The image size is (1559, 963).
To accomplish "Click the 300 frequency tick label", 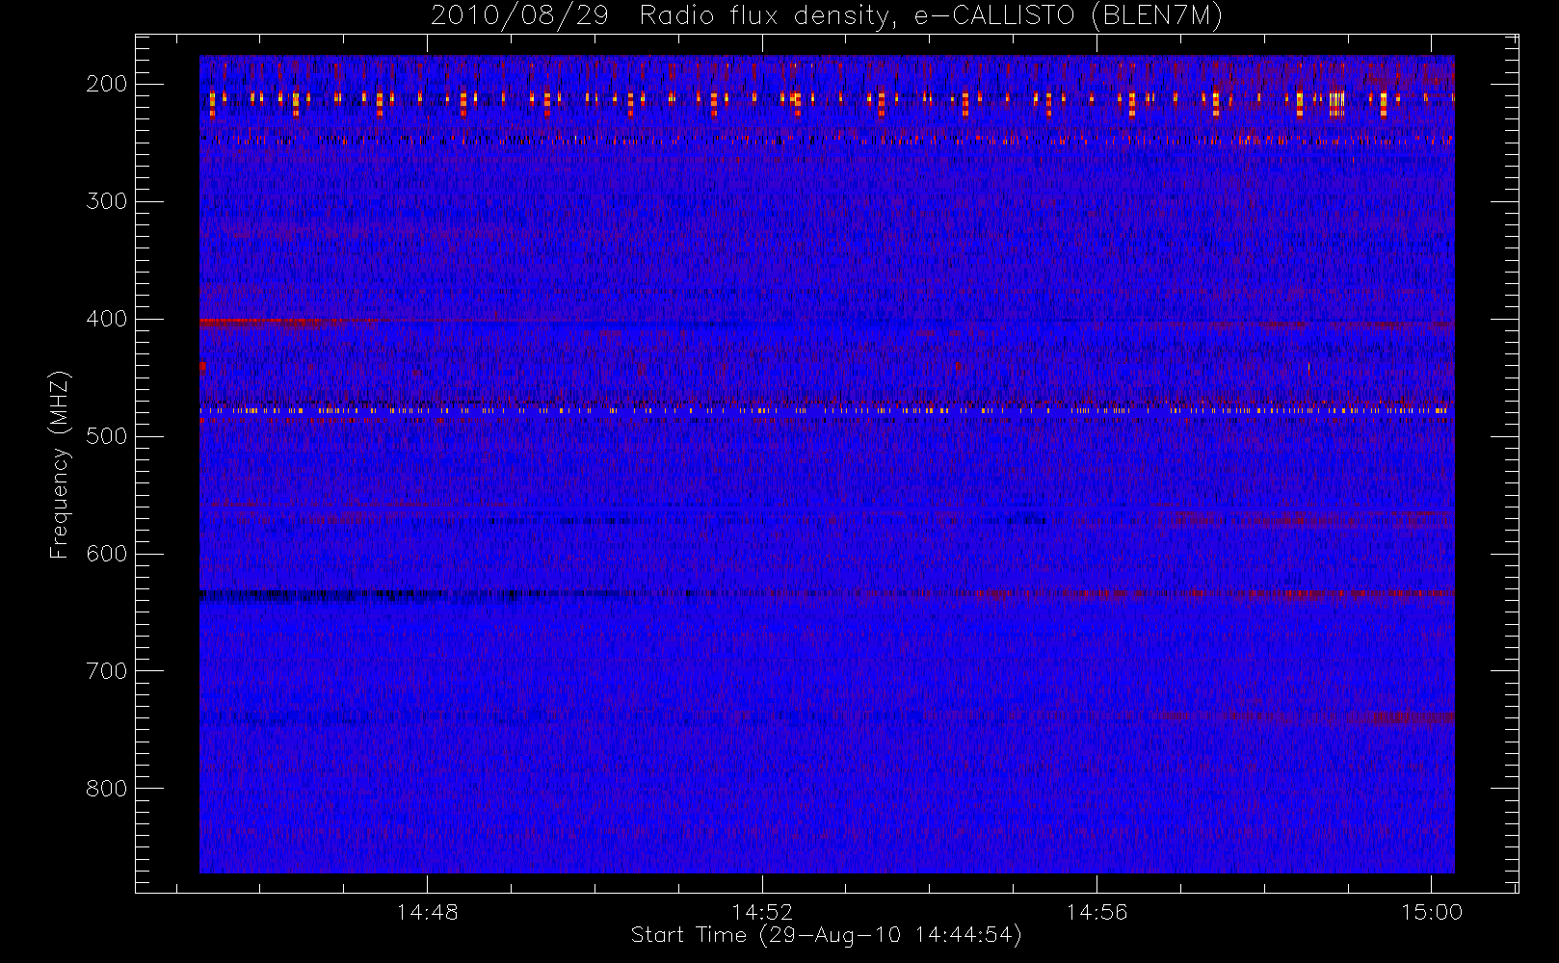I will pyautogui.click(x=106, y=201).
